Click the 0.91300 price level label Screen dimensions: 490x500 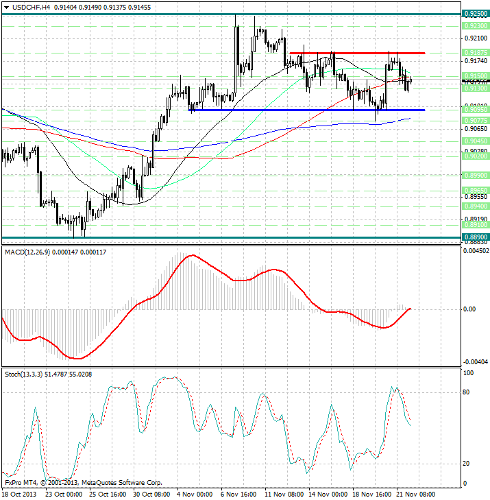(x=476, y=88)
